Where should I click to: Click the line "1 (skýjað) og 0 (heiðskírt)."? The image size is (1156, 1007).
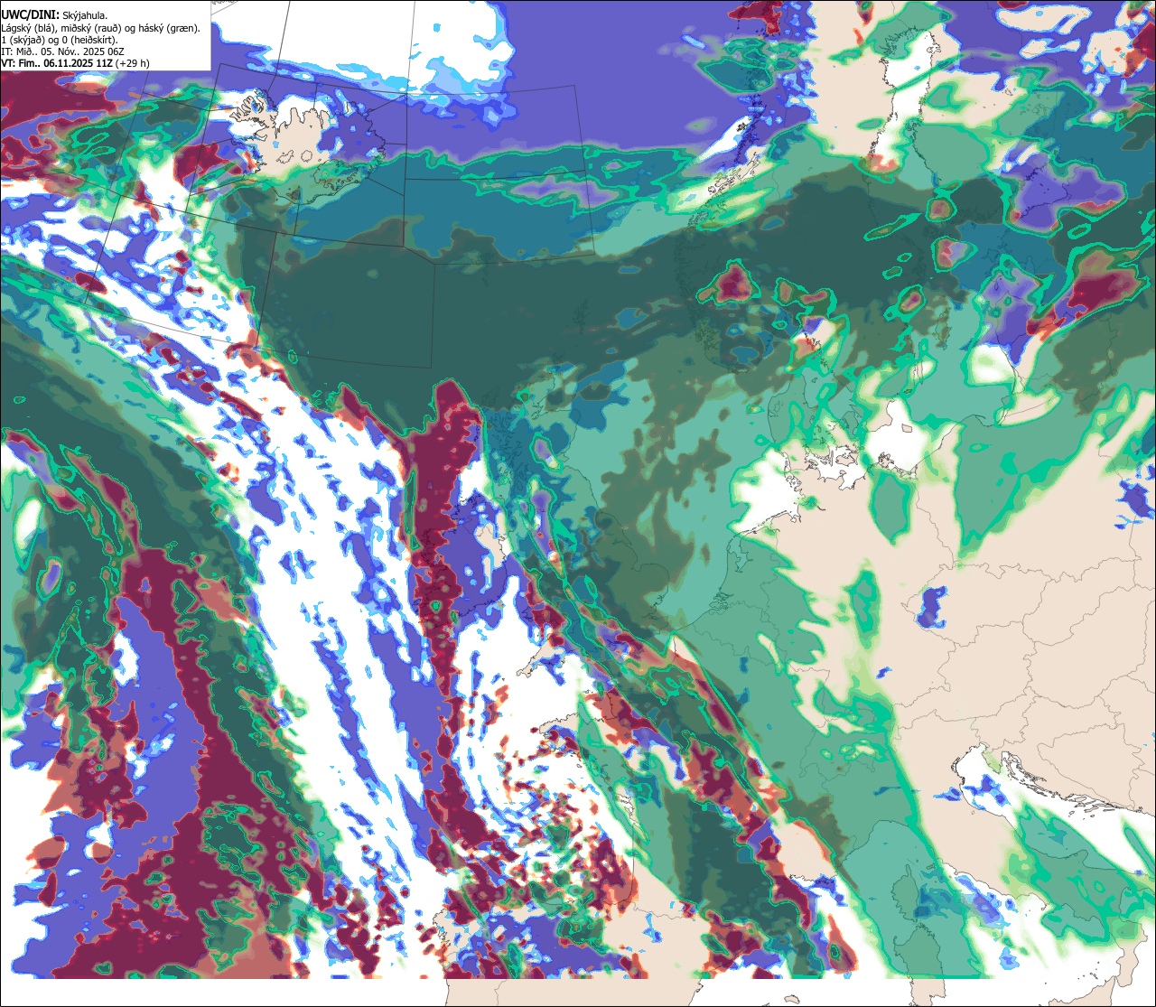coord(60,39)
